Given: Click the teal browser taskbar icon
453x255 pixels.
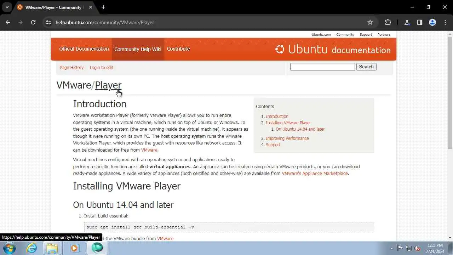Looking at the screenshot, I should click(97, 248).
